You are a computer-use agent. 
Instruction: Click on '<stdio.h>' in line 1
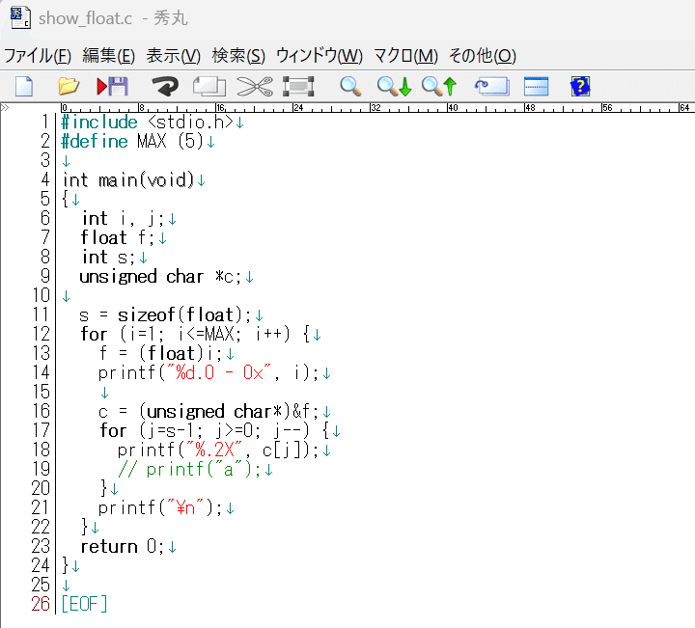pyautogui.click(x=190, y=122)
